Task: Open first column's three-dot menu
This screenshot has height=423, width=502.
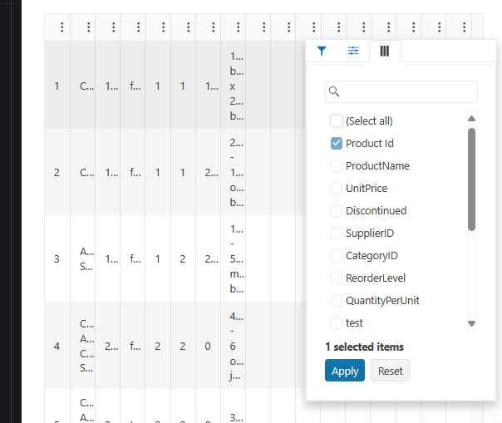Action: click(x=62, y=27)
